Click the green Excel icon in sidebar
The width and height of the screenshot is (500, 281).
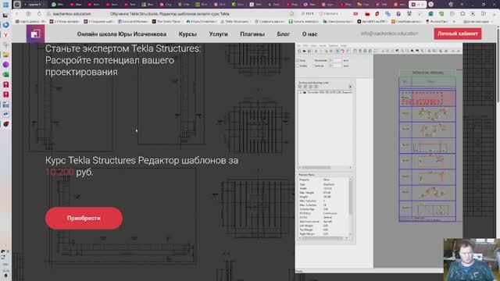(x=5, y=75)
